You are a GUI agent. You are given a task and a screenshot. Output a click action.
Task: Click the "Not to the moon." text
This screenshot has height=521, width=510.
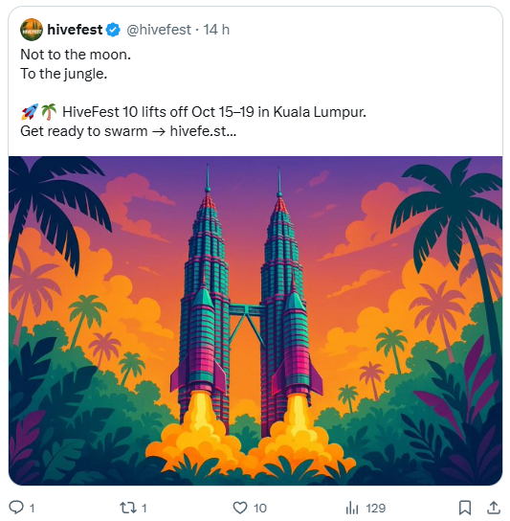76,55
